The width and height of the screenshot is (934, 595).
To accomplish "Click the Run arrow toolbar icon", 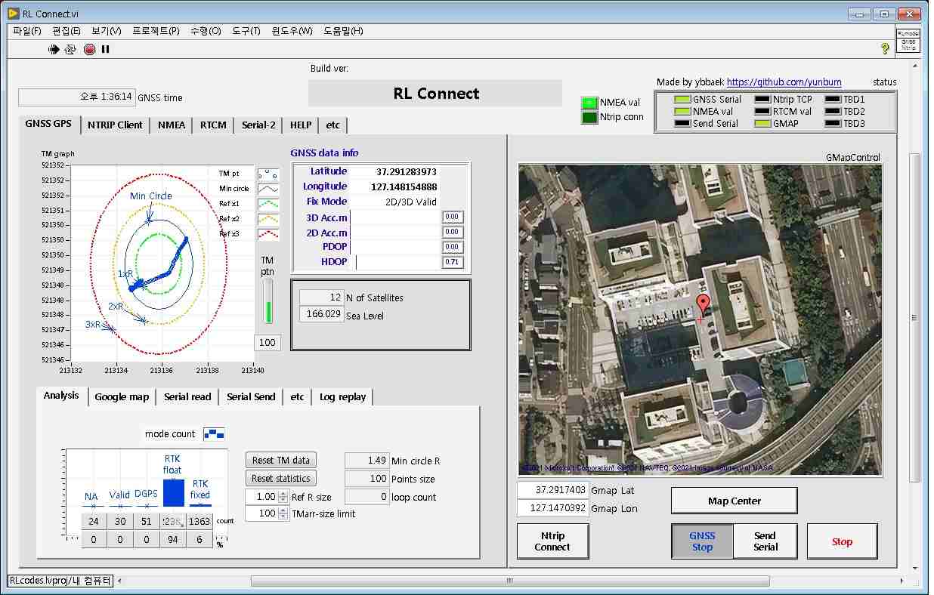I will [x=54, y=49].
